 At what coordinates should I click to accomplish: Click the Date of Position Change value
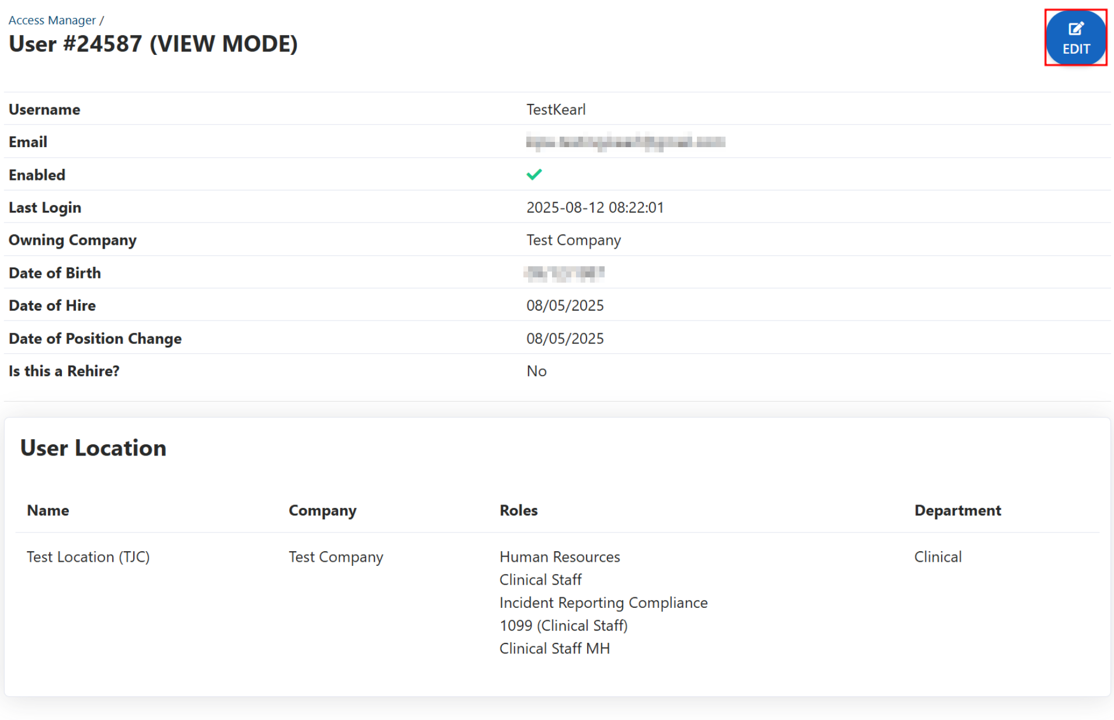565,339
